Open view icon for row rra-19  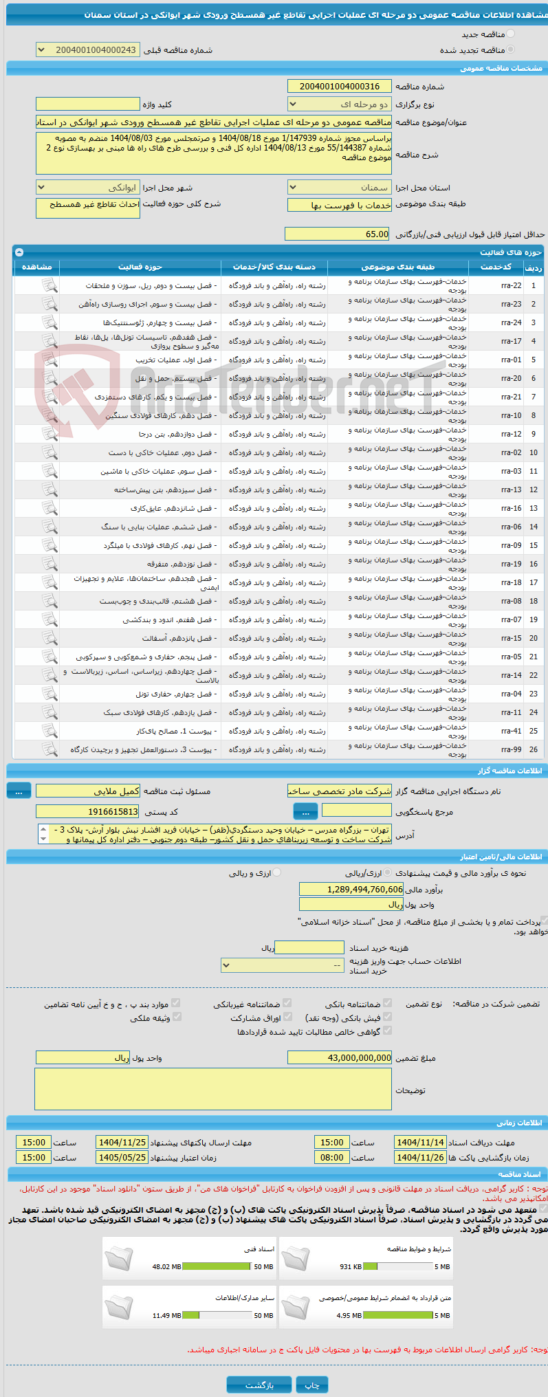(x=50, y=564)
